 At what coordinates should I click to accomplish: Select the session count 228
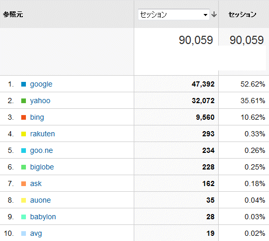click(208, 167)
